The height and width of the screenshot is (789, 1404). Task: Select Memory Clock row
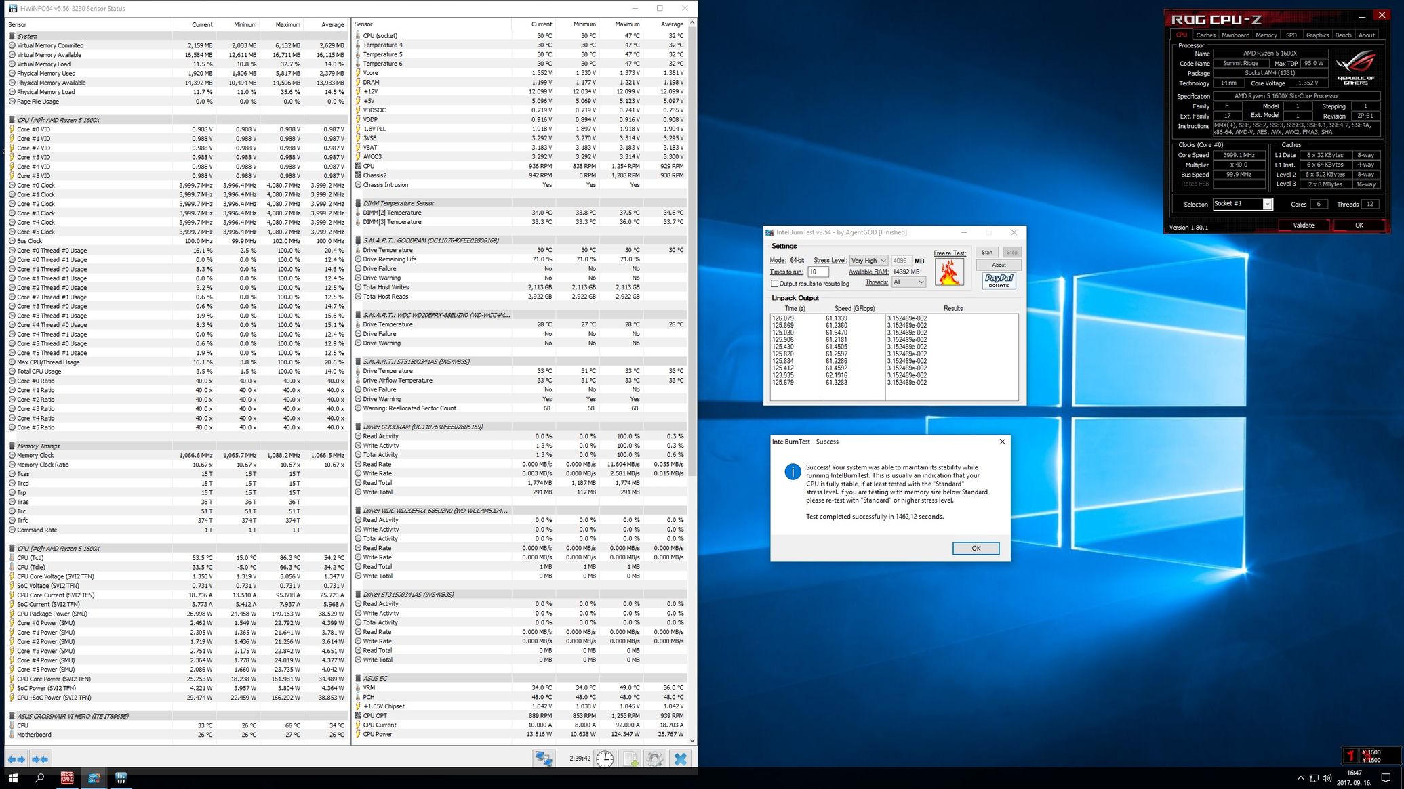click(178, 456)
